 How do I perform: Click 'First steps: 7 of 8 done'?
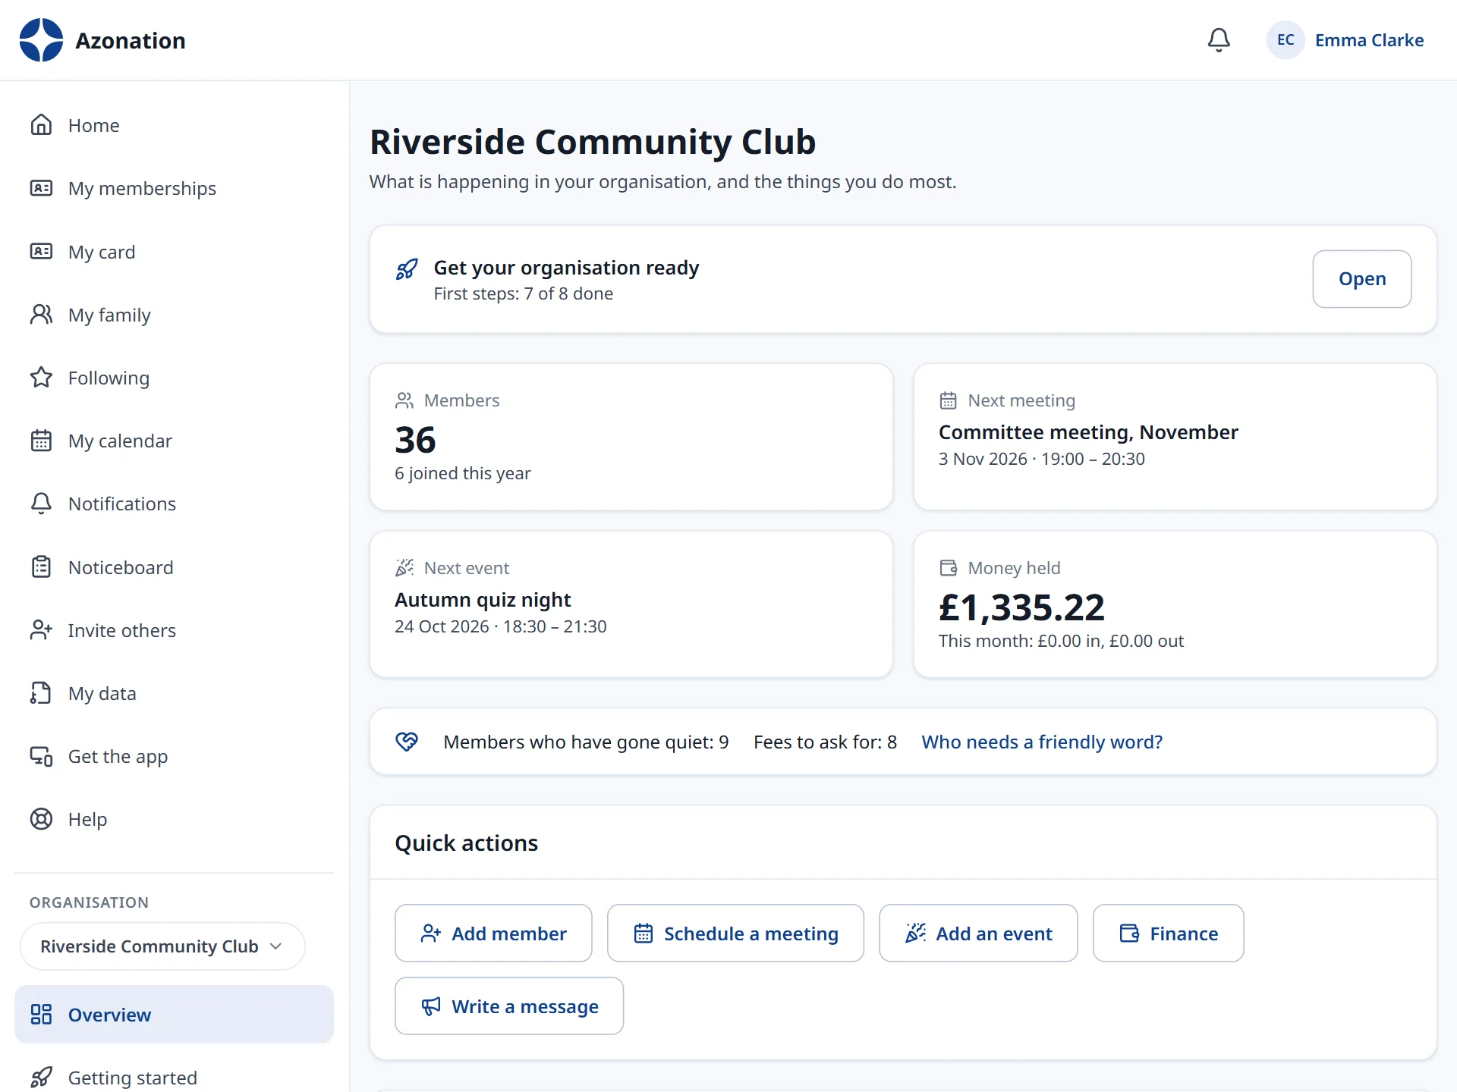point(524,293)
